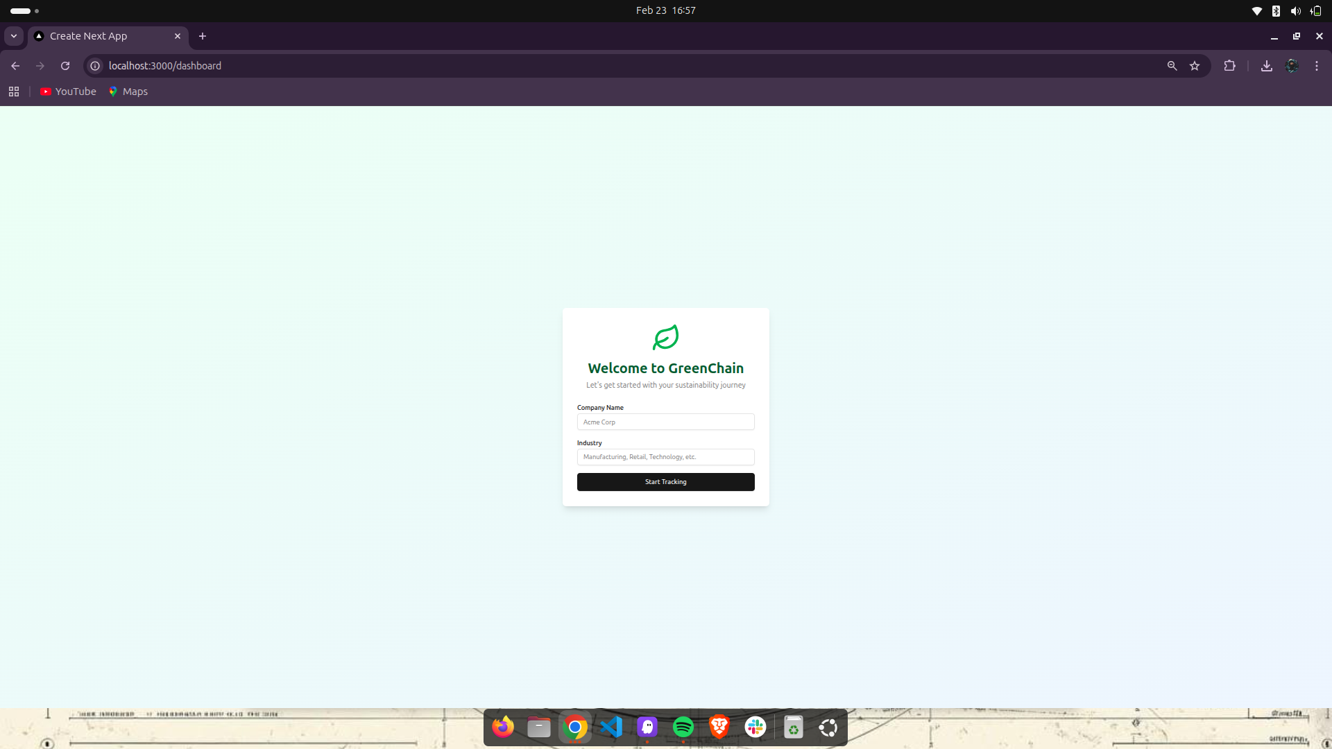Click the zoom magnifier icon in address bar
This screenshot has height=749, width=1332.
click(1172, 66)
